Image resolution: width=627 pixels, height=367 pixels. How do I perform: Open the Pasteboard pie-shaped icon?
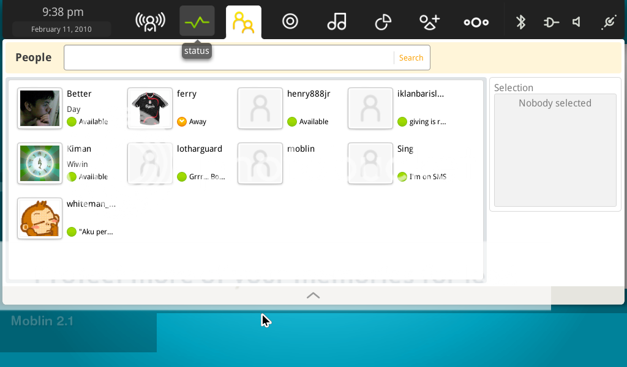click(383, 22)
